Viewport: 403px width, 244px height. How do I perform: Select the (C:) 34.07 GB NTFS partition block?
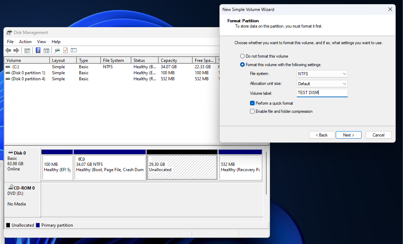[x=110, y=165]
